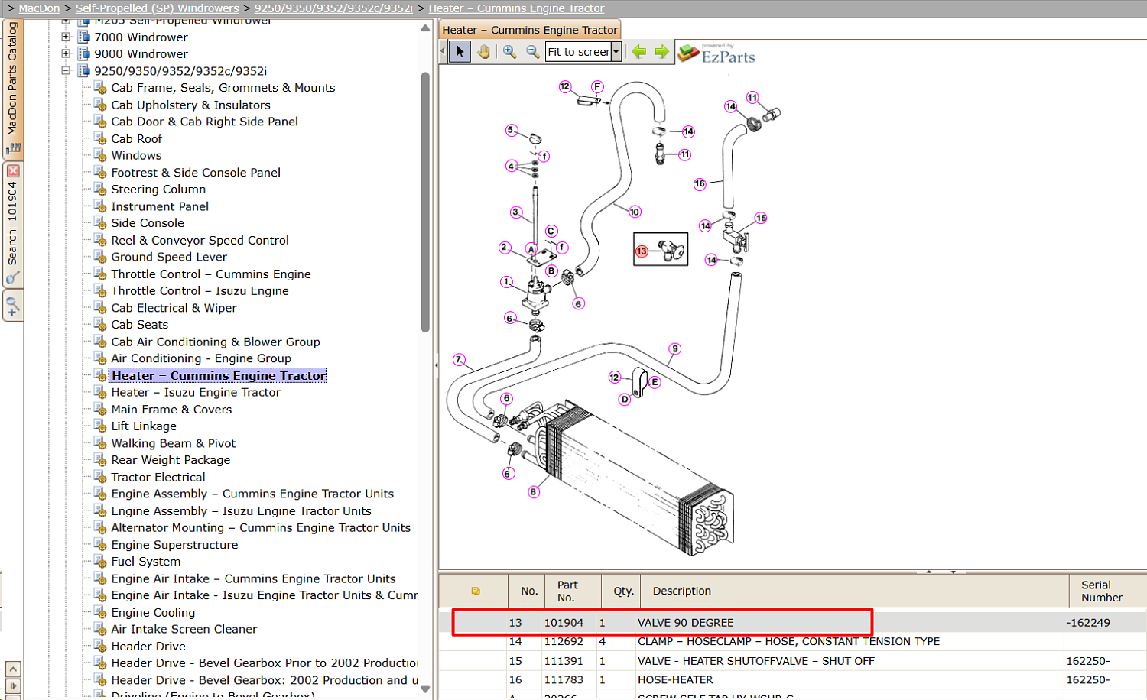1147x700 pixels.
Task: Collapse the 9250/9350/9352/9352c/9352i tree node
Action: pos(66,70)
